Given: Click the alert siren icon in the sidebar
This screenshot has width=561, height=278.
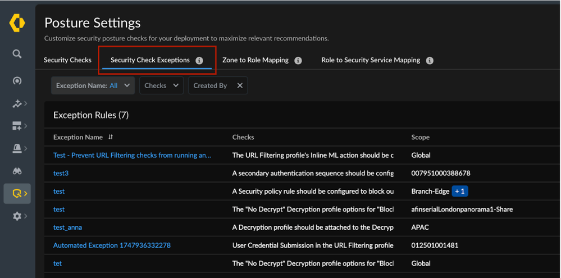Looking at the screenshot, I should click(x=17, y=148).
